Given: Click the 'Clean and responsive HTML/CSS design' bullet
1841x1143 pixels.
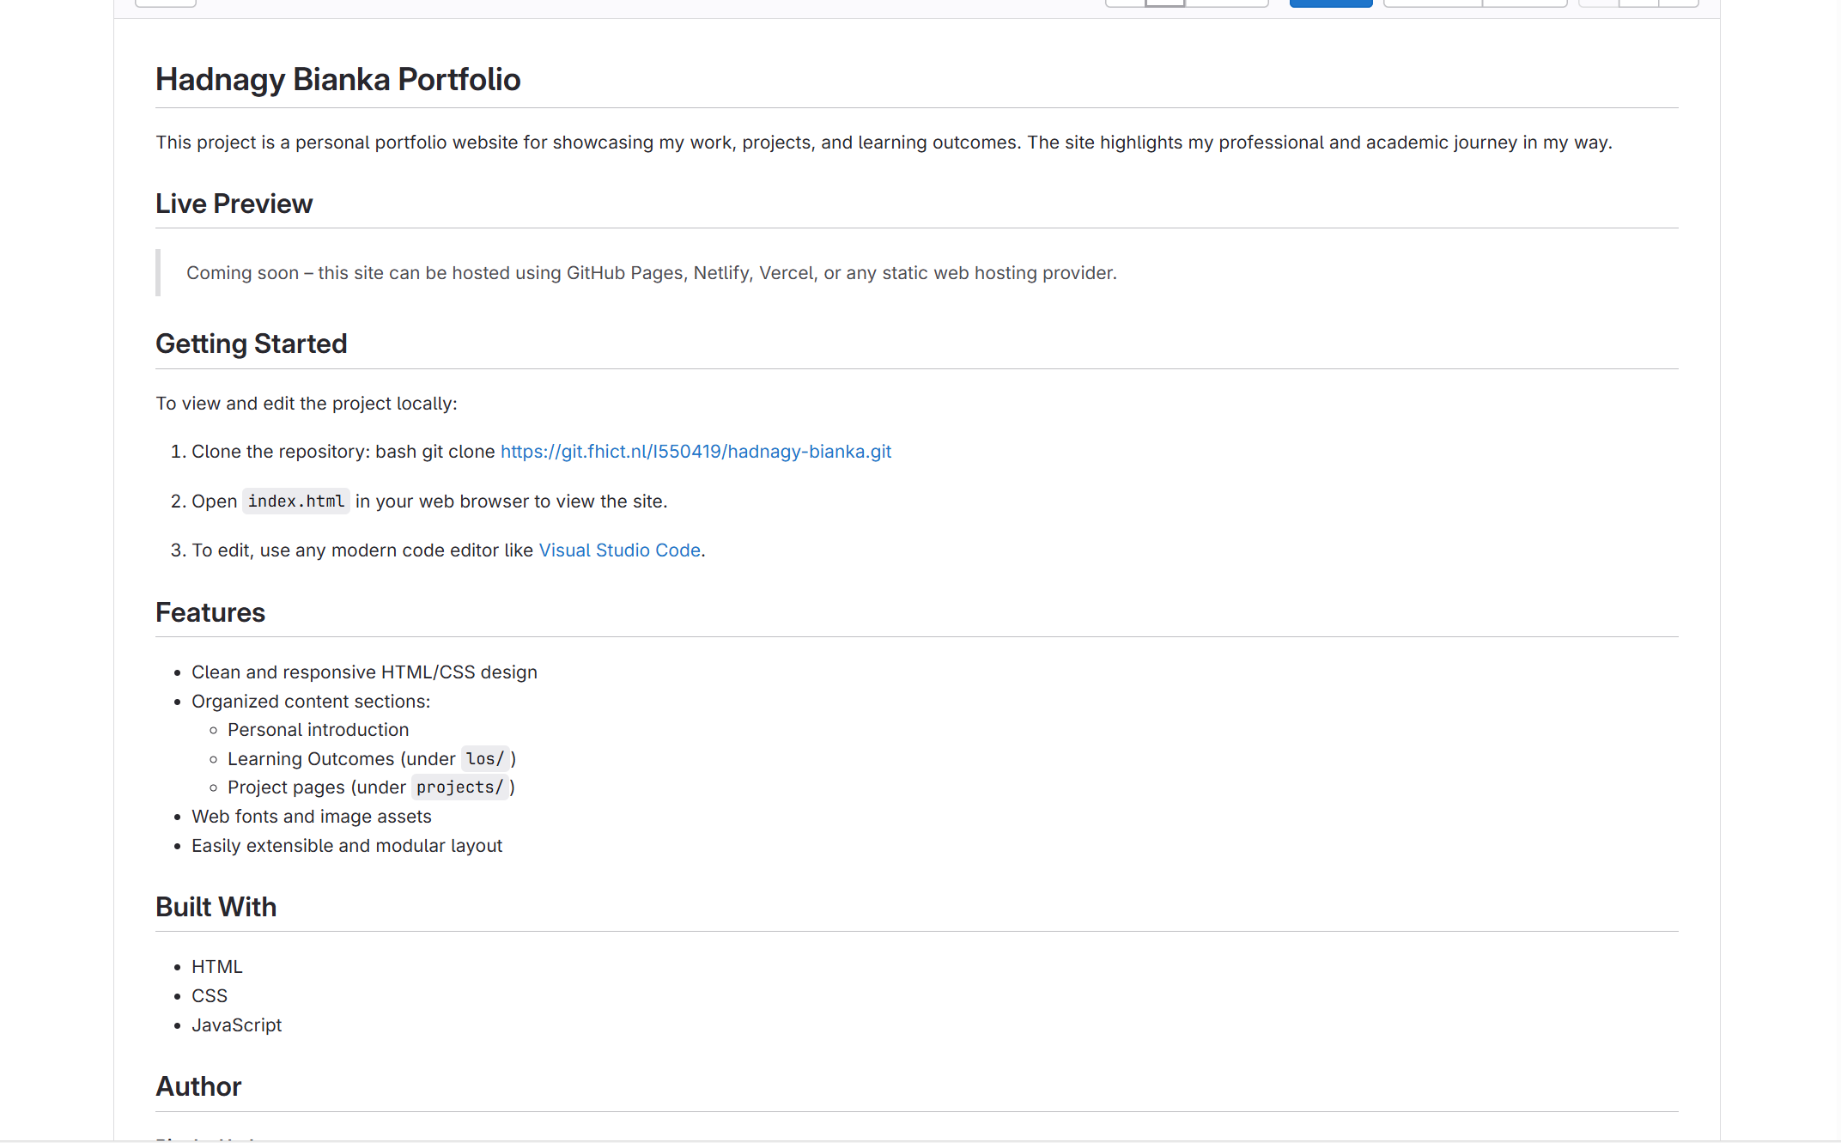Looking at the screenshot, I should (x=364, y=672).
